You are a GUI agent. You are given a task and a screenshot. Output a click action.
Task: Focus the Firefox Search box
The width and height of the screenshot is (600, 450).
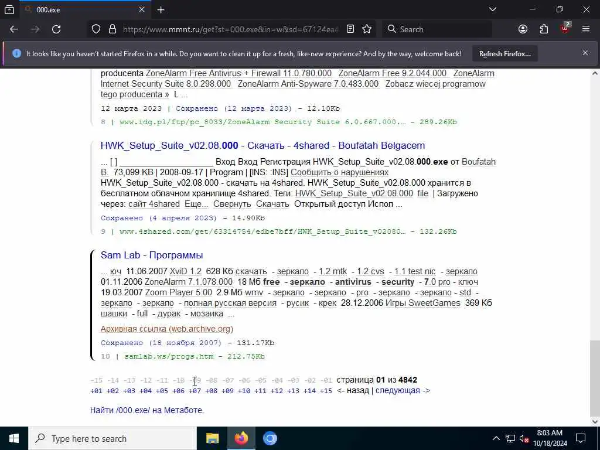437,29
